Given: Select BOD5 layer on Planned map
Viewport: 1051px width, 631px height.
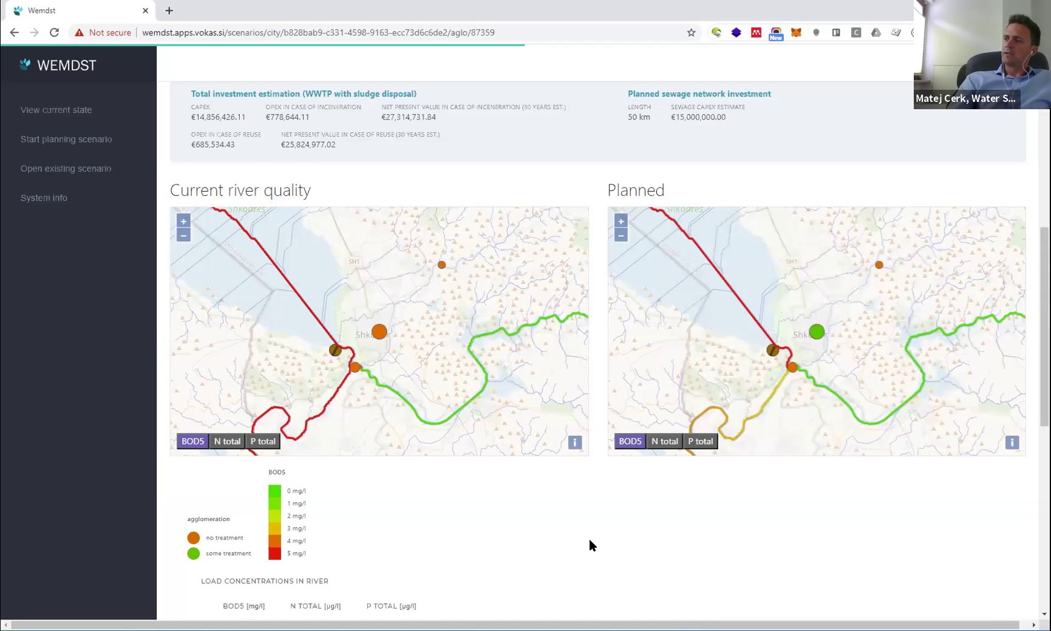Looking at the screenshot, I should [630, 441].
